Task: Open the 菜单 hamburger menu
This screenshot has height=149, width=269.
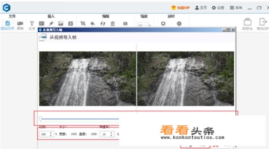Action: click(236, 8)
